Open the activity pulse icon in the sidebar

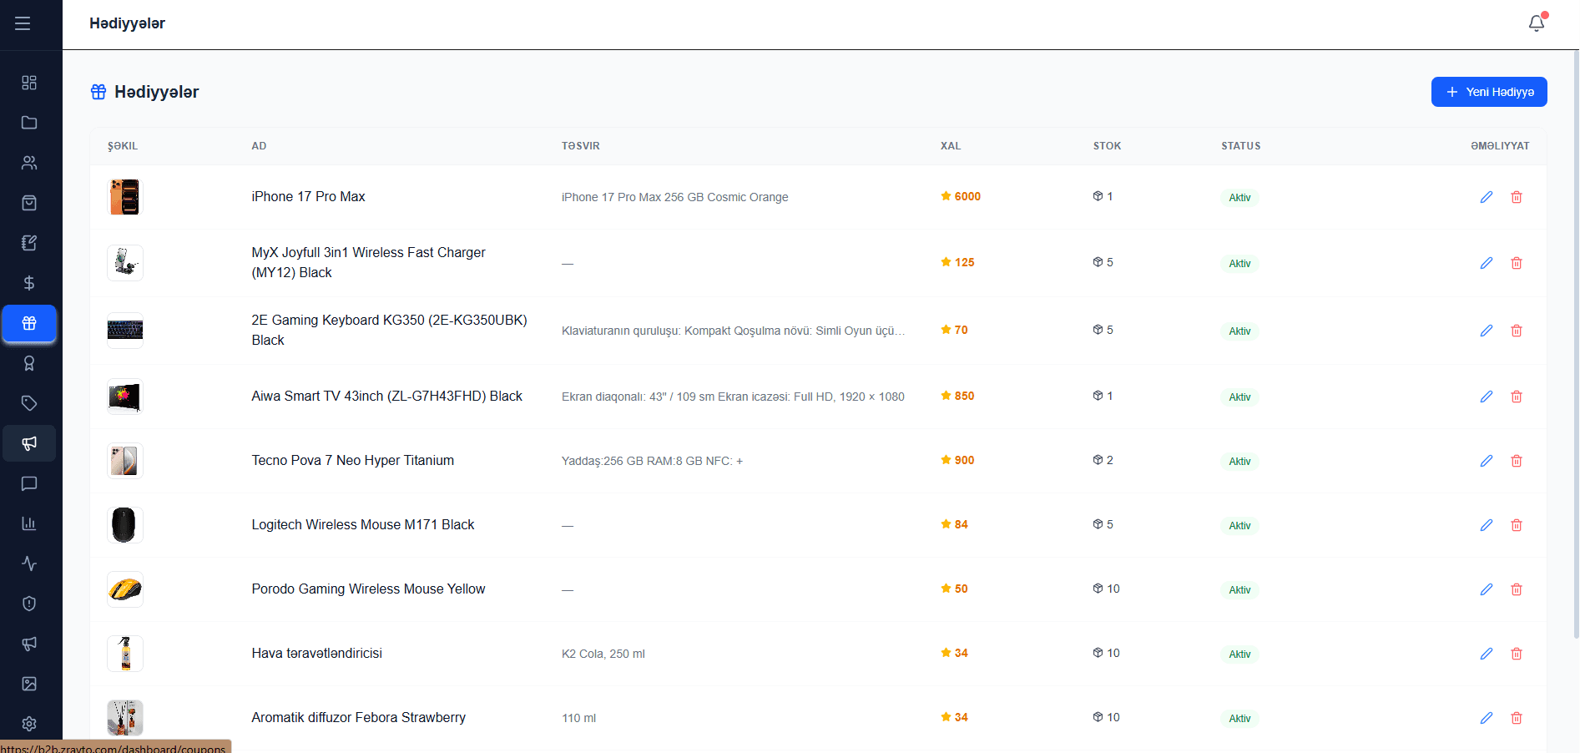pos(29,563)
